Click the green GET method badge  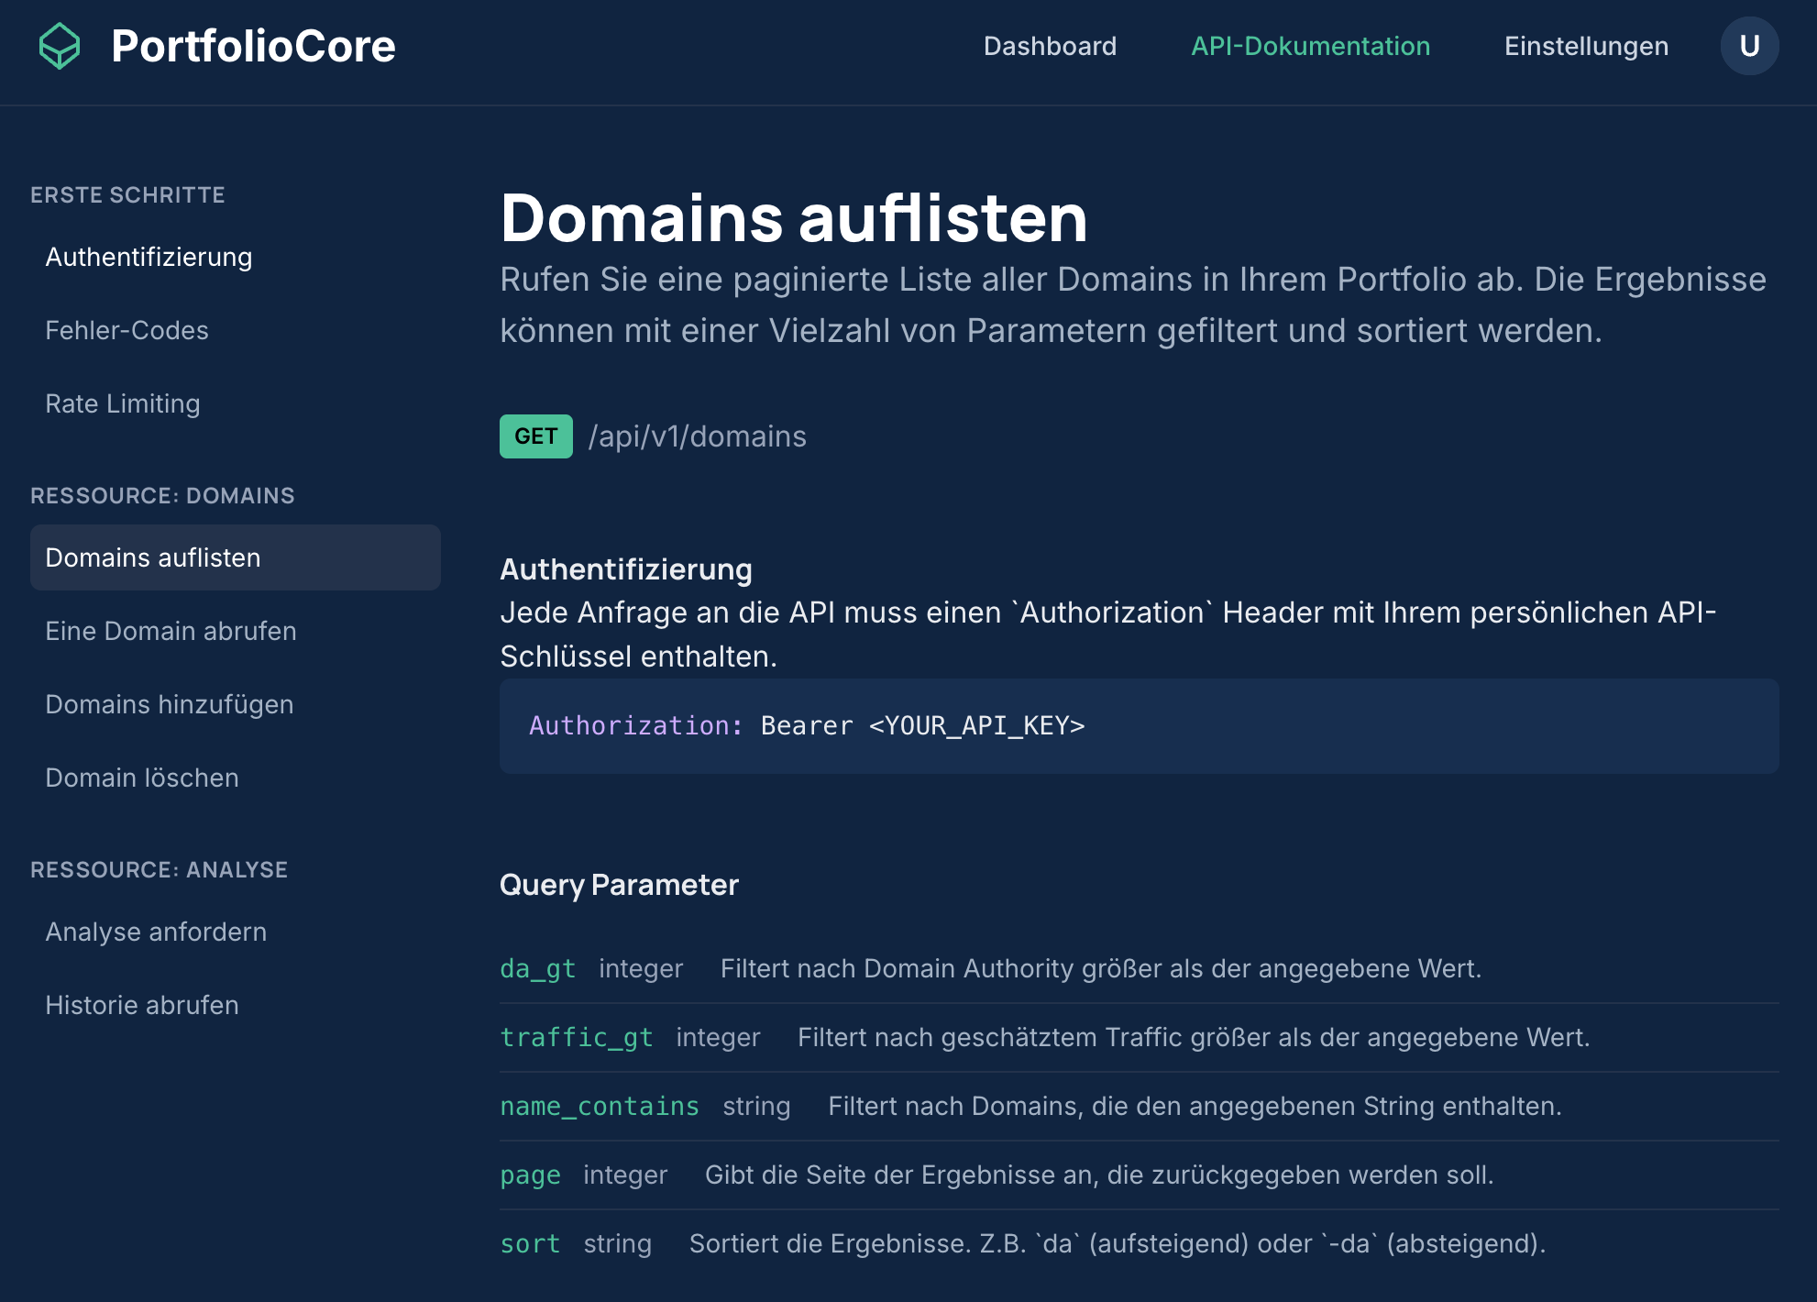[535, 436]
